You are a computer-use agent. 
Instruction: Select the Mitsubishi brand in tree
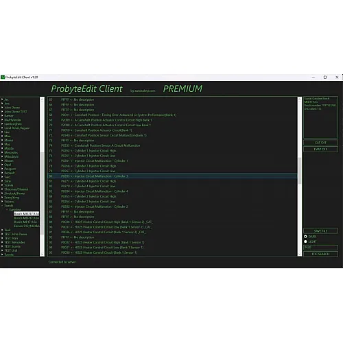(x=12, y=156)
